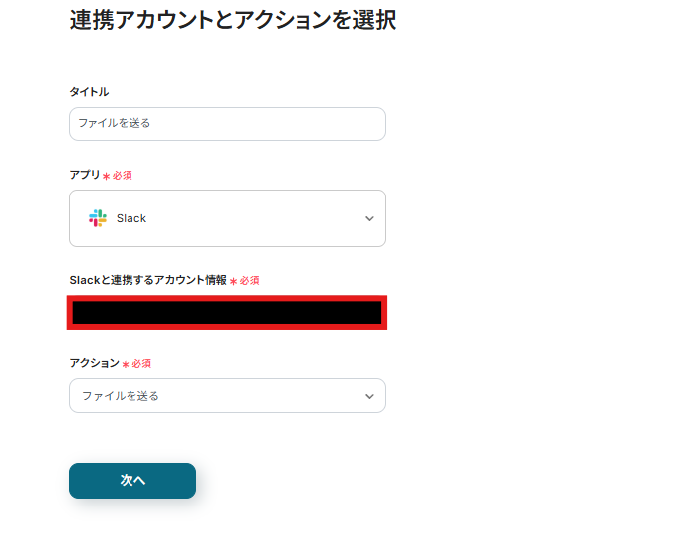Click the Slack text in app selector

(x=131, y=218)
